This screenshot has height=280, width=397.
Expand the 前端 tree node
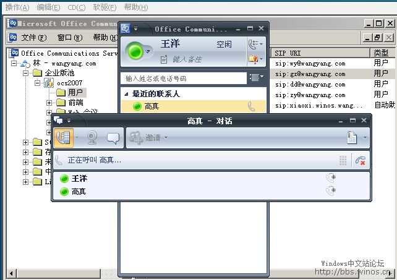point(49,103)
